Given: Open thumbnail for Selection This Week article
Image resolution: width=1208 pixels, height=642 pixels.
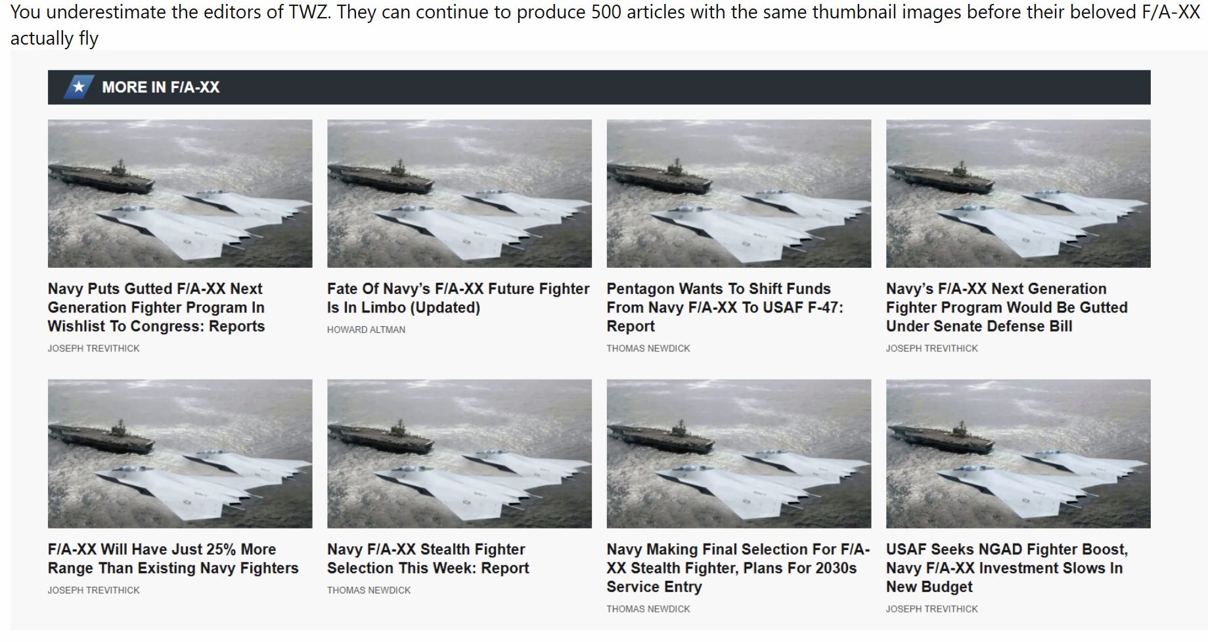Looking at the screenshot, I should [x=459, y=454].
